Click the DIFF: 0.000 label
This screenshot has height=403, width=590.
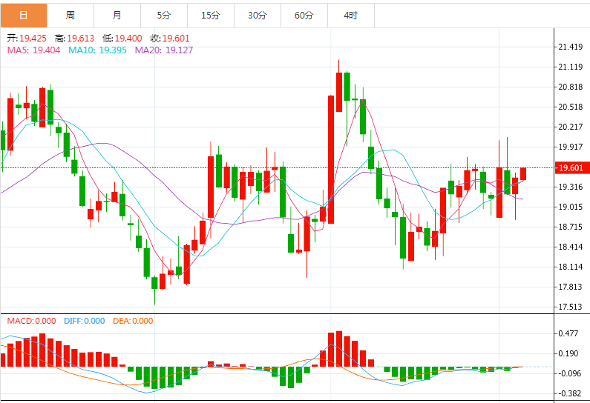point(85,321)
